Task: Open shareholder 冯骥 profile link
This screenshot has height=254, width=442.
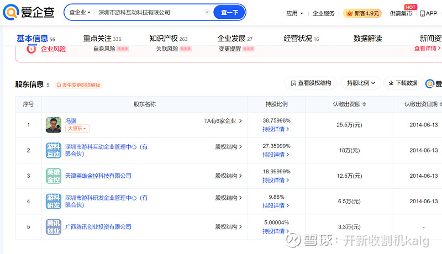Action: (71, 121)
